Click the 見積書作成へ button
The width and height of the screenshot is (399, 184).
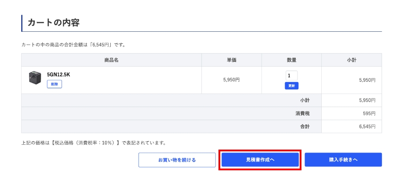click(260, 160)
